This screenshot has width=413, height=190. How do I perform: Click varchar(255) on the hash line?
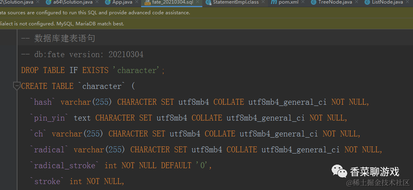(87, 102)
